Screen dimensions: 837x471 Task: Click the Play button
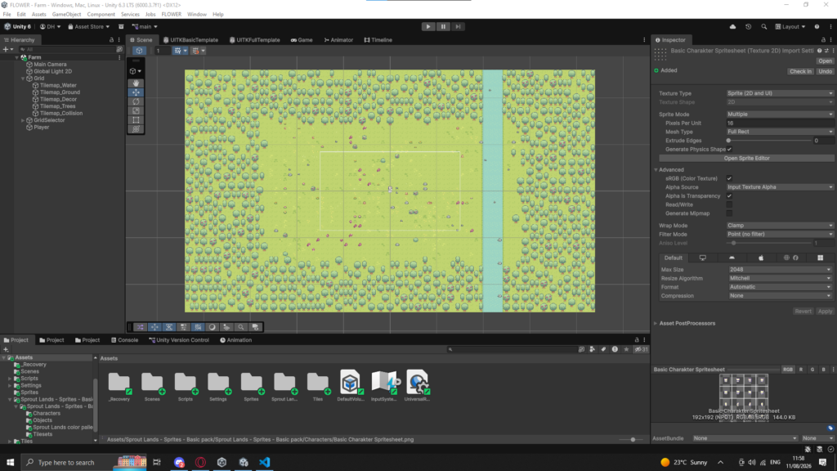(428, 27)
